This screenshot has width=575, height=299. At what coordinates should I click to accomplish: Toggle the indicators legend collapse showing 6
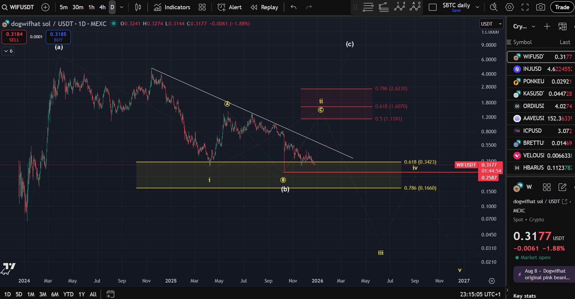pos(8,51)
